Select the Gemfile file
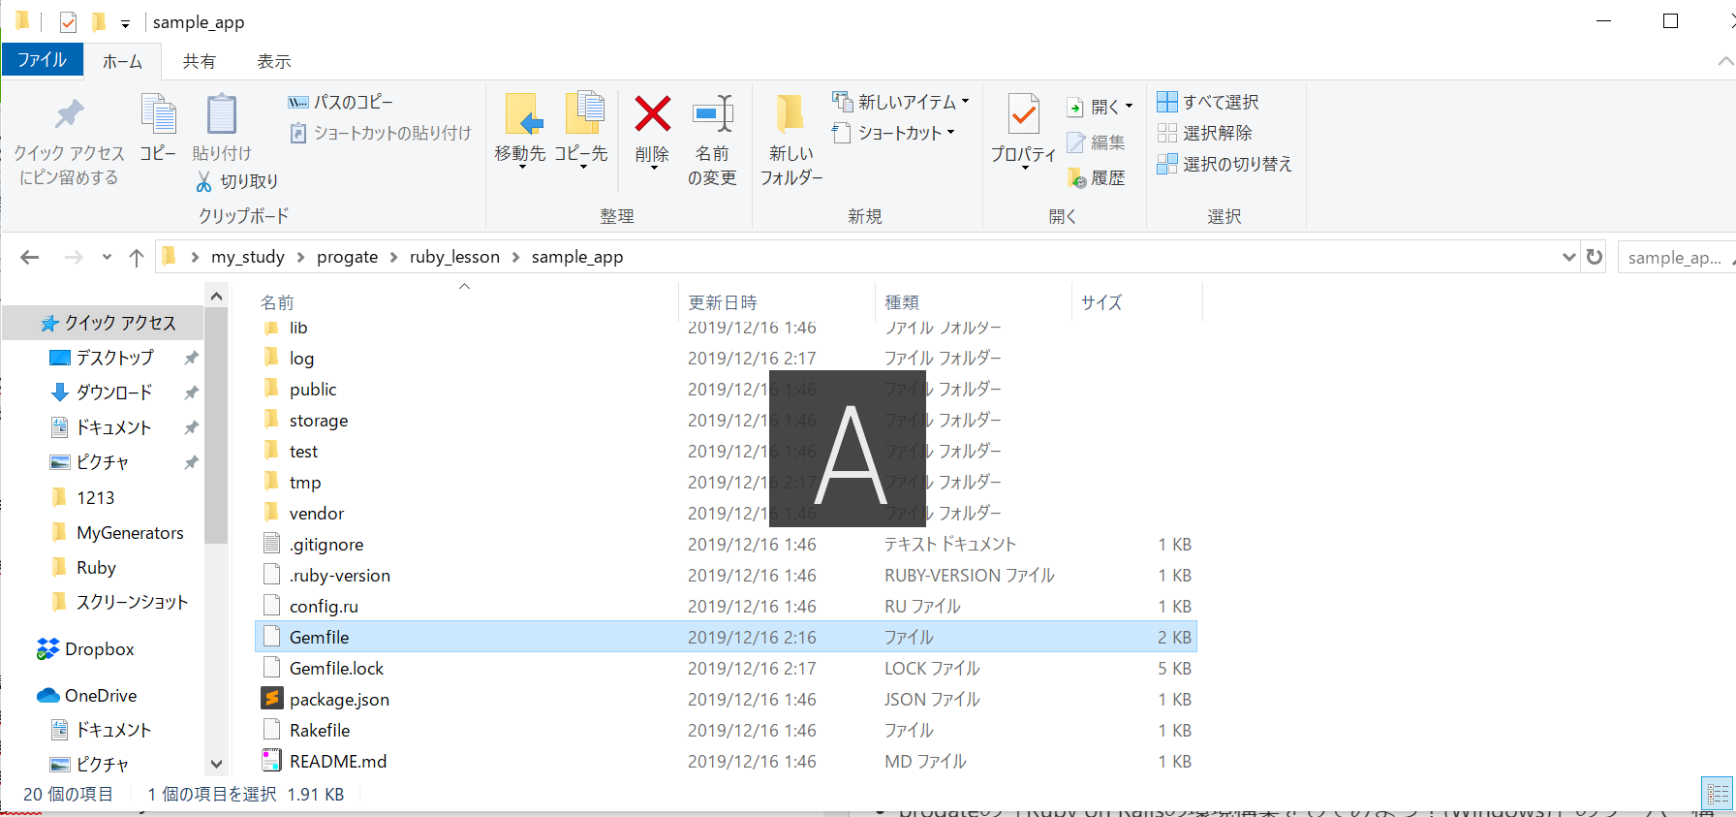The image size is (1736, 817). [726, 637]
